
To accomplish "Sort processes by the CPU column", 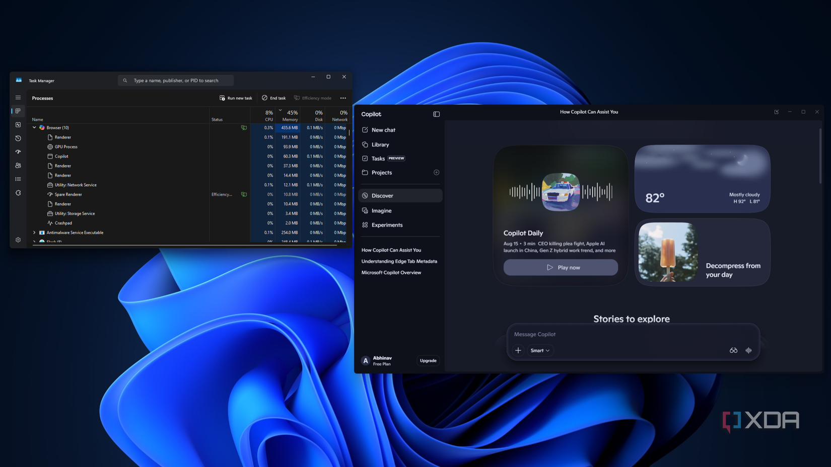I will click(x=262, y=115).
